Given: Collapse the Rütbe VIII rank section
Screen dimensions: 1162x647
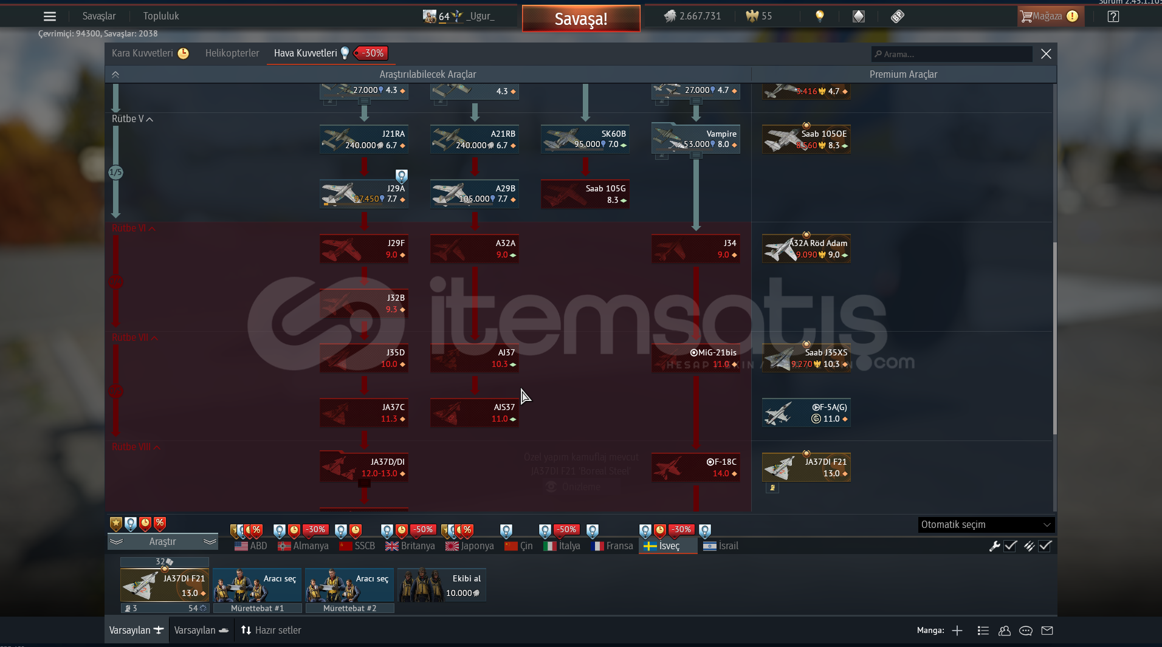Looking at the screenshot, I should coord(136,447).
